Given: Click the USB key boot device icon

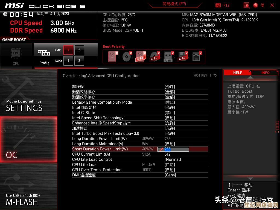Looking at the screenshot, I should coord(168,57).
